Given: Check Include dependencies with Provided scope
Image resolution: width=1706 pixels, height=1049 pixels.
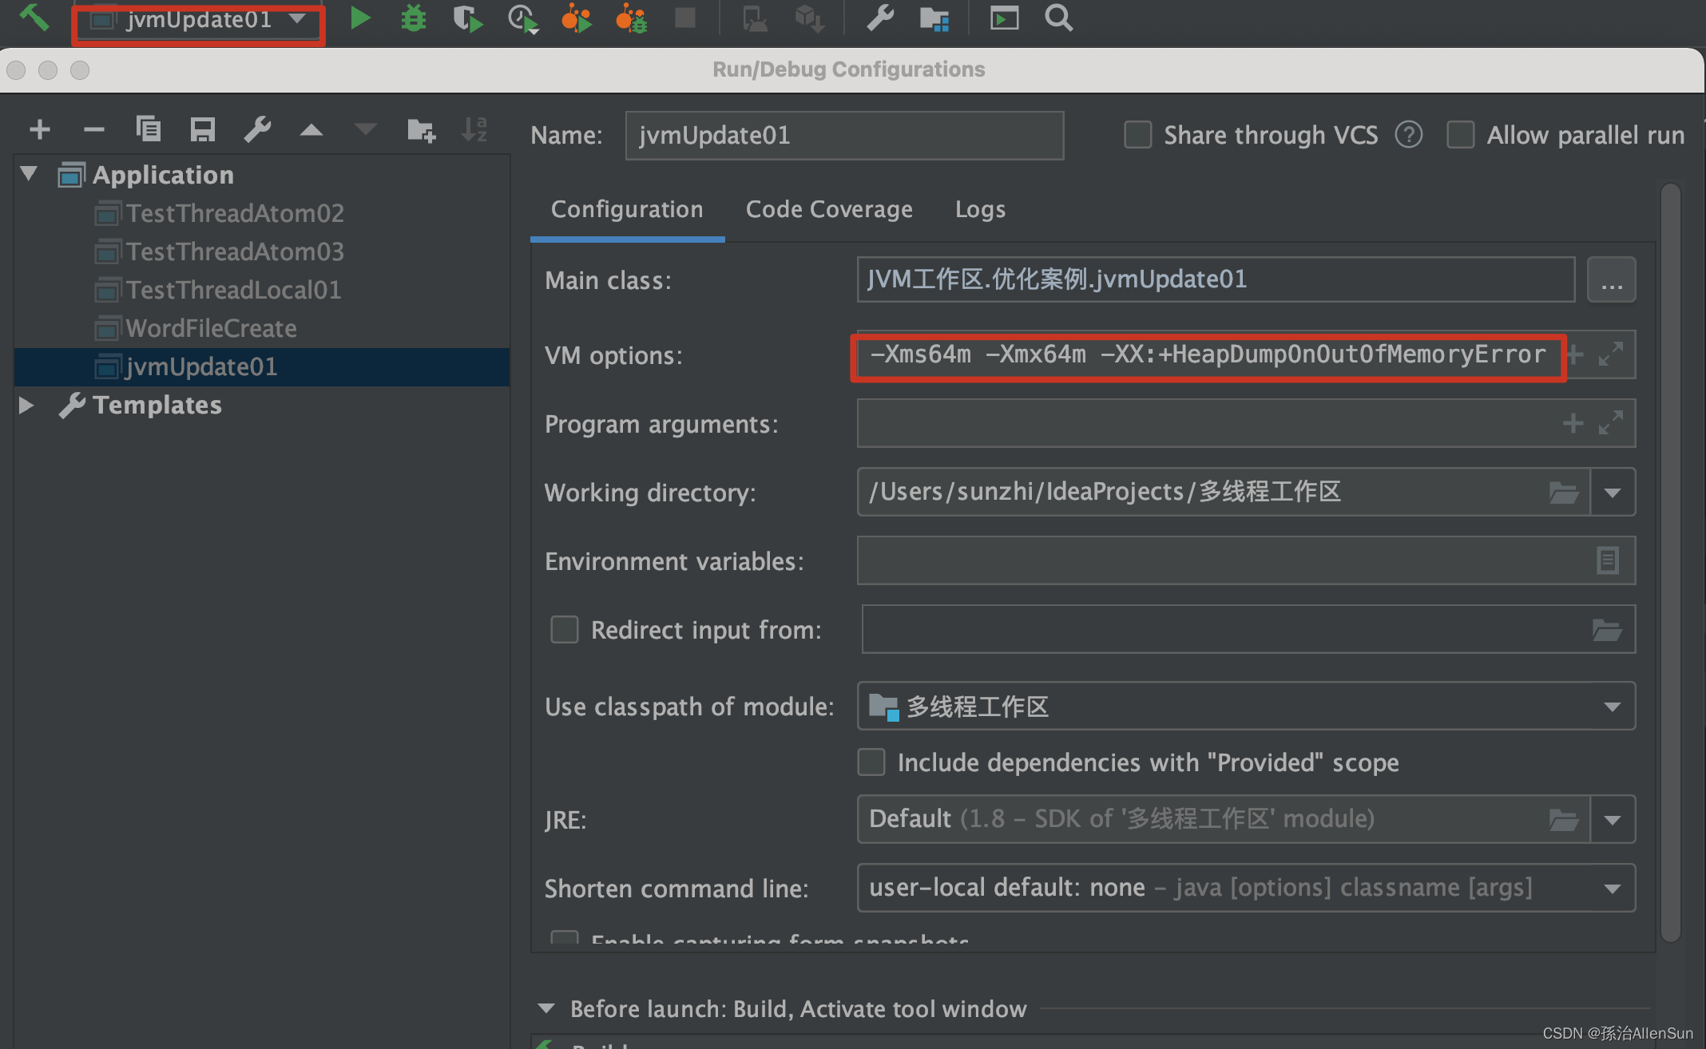Looking at the screenshot, I should [x=871, y=762].
